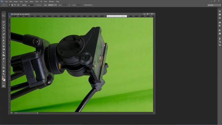Select the Pen tool

(4, 59)
